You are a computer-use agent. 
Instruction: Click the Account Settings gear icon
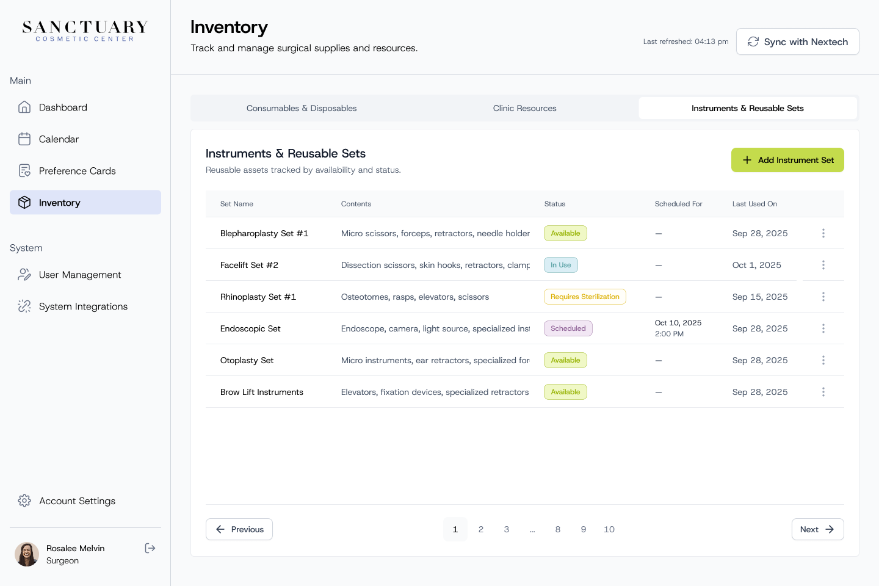pos(24,501)
